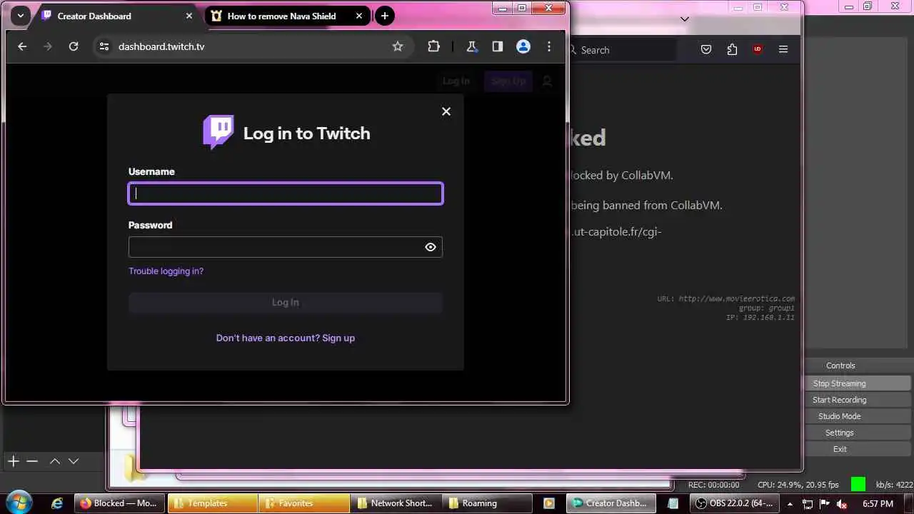Open Trouble logging in link

pos(166,271)
